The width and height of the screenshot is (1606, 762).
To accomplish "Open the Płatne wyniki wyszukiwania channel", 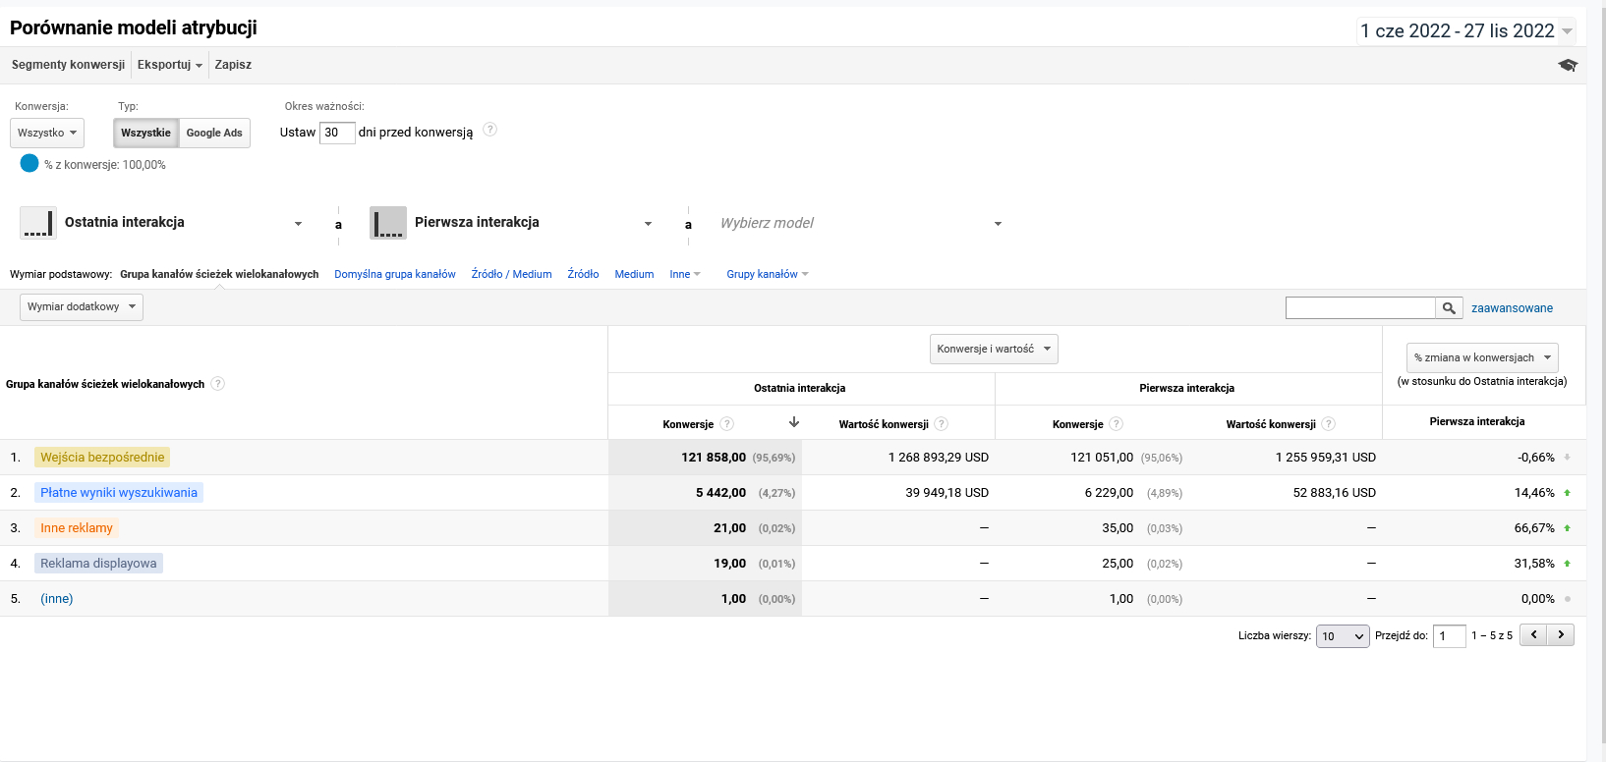I will [119, 493].
